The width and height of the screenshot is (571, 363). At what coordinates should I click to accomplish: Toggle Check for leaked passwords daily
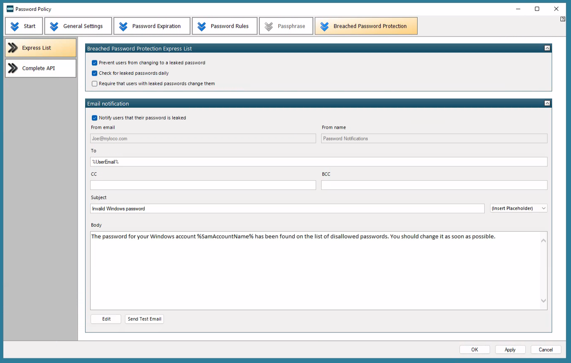point(94,73)
